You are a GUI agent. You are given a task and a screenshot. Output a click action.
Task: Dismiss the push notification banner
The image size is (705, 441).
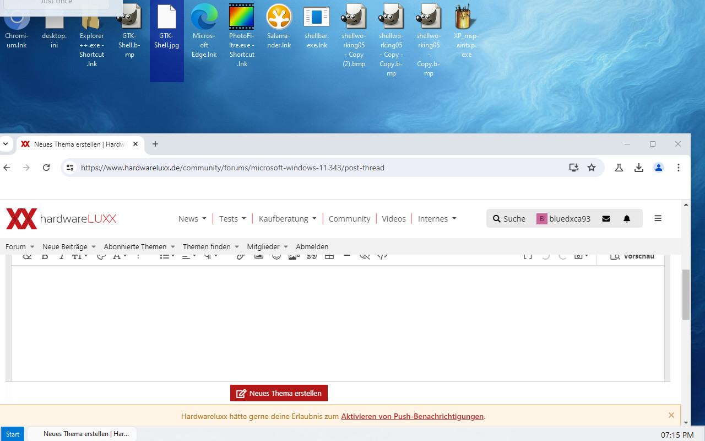pyautogui.click(x=671, y=415)
